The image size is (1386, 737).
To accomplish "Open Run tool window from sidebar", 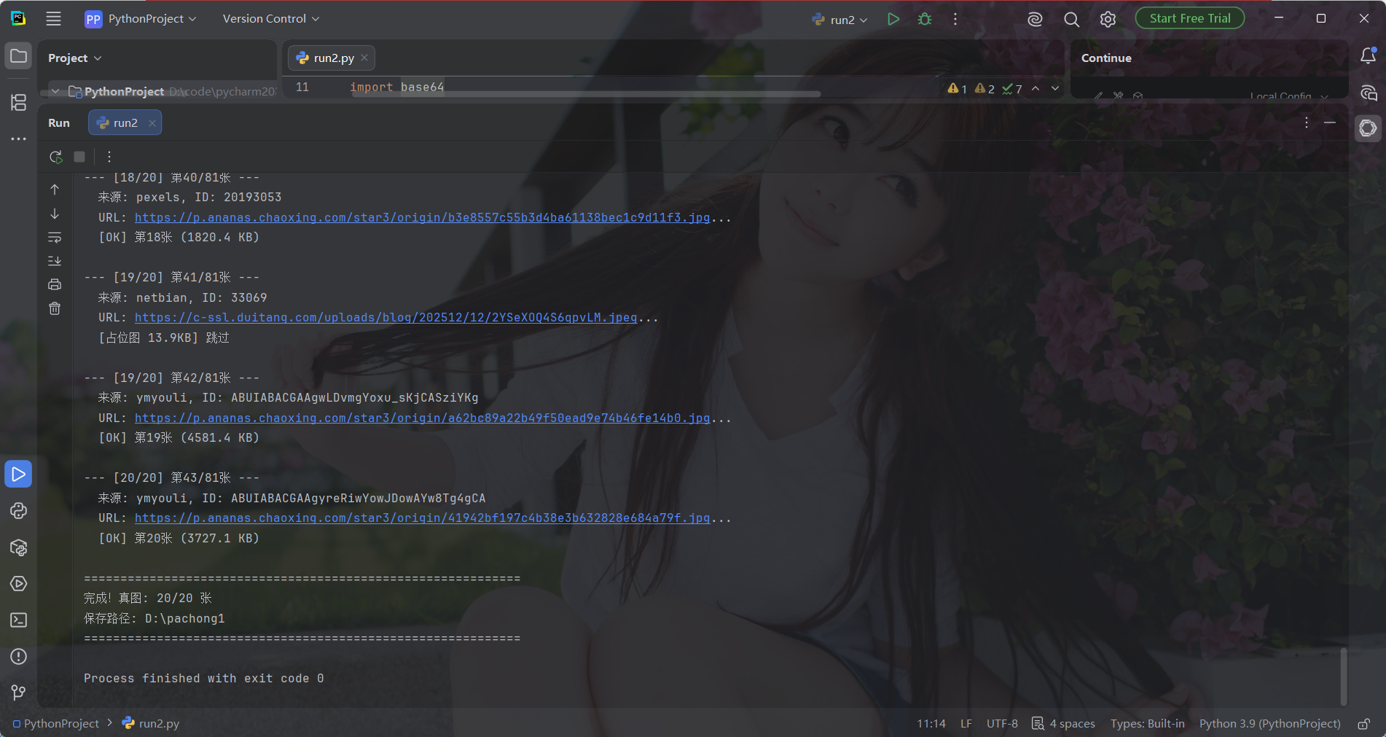I will pos(18,474).
